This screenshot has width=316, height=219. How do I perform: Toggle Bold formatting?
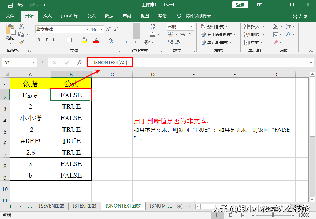pos(39,40)
